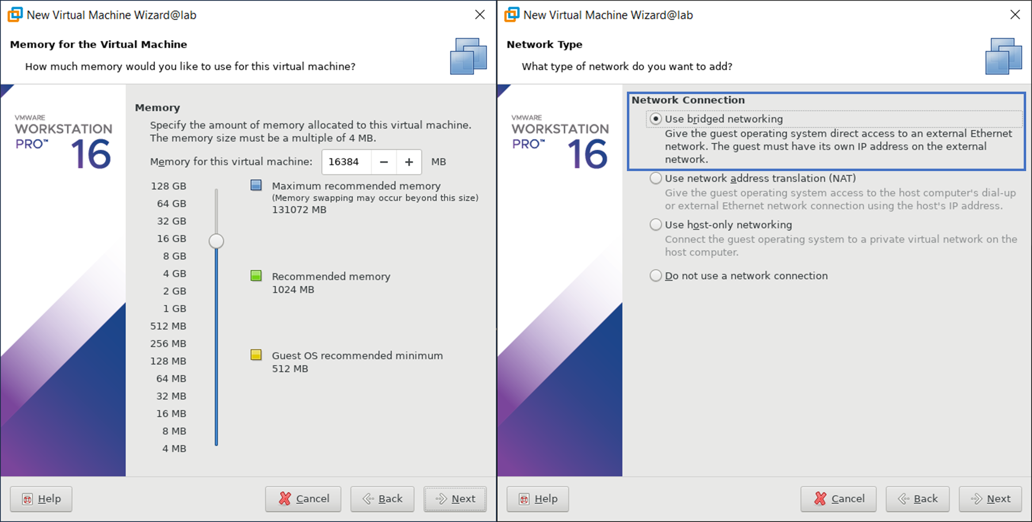Screen dimensions: 1032x522
Task: Select Use bridged networking option
Action: click(656, 119)
